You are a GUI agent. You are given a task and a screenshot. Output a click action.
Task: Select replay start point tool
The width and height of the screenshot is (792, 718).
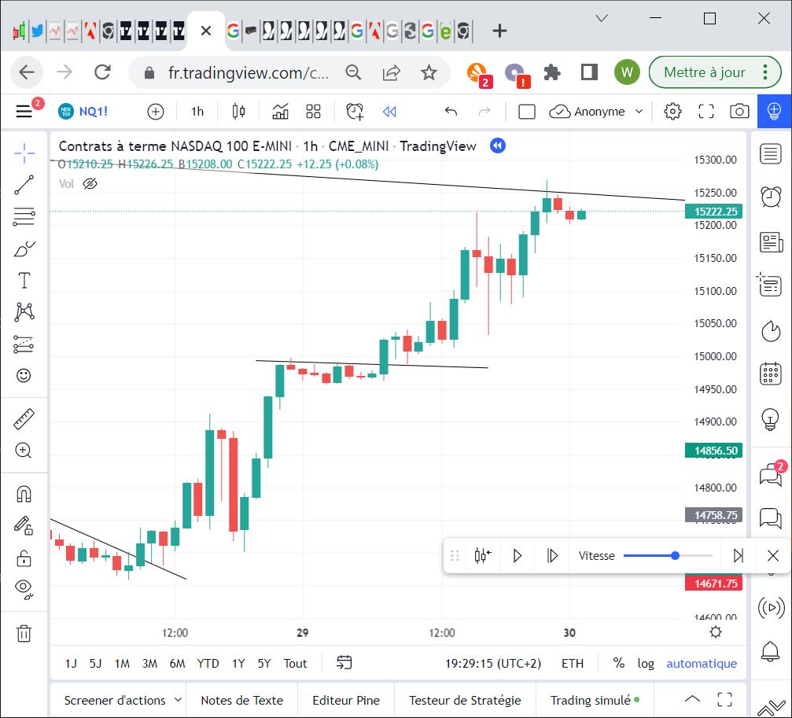[x=483, y=556]
